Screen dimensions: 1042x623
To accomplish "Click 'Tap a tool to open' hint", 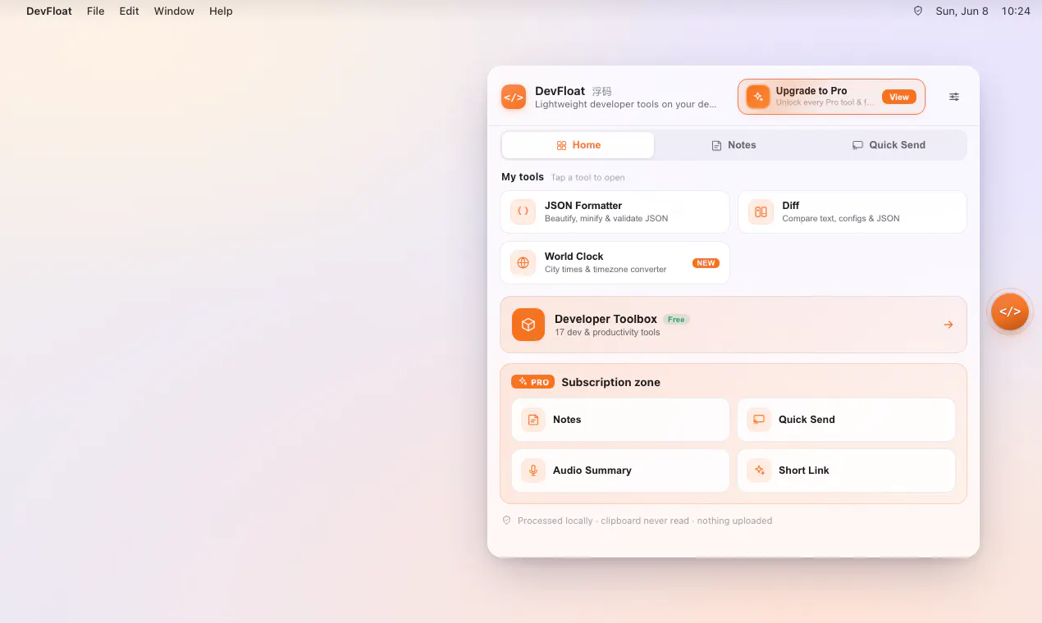I will coord(587,178).
